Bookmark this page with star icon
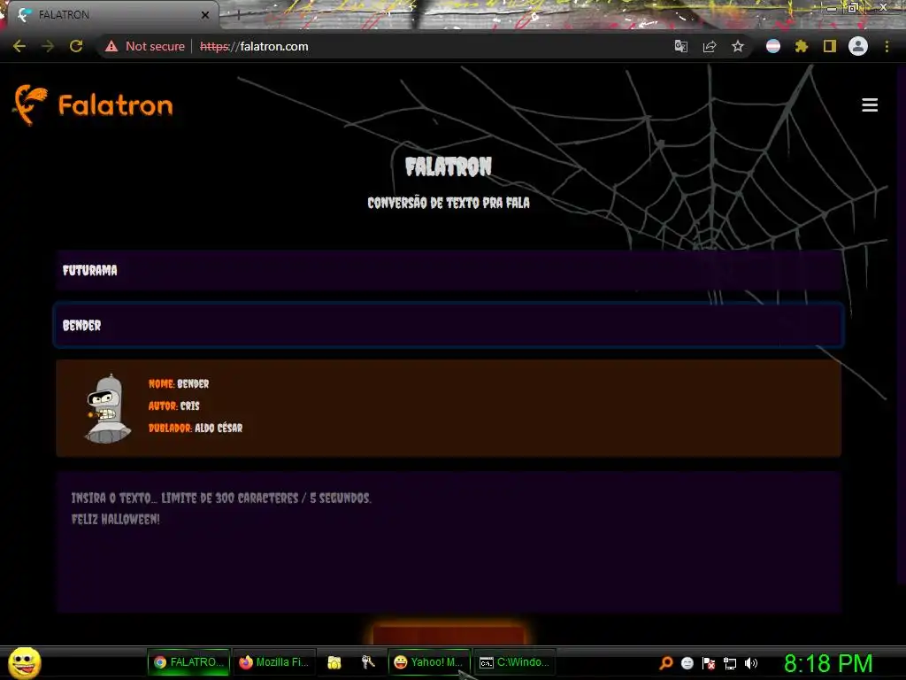Screen dimensions: 906x680 click(738, 46)
